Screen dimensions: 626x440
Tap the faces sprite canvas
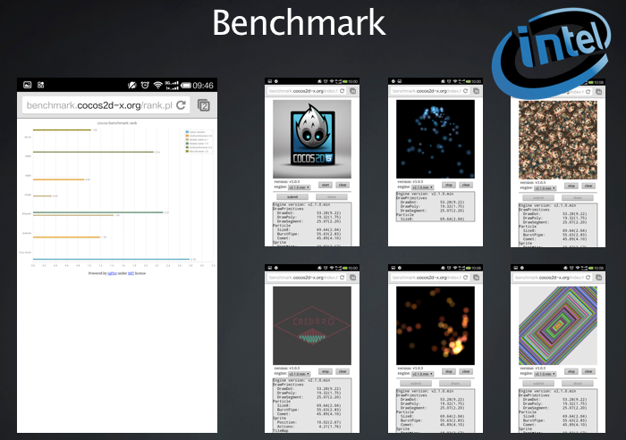pyautogui.click(x=558, y=140)
